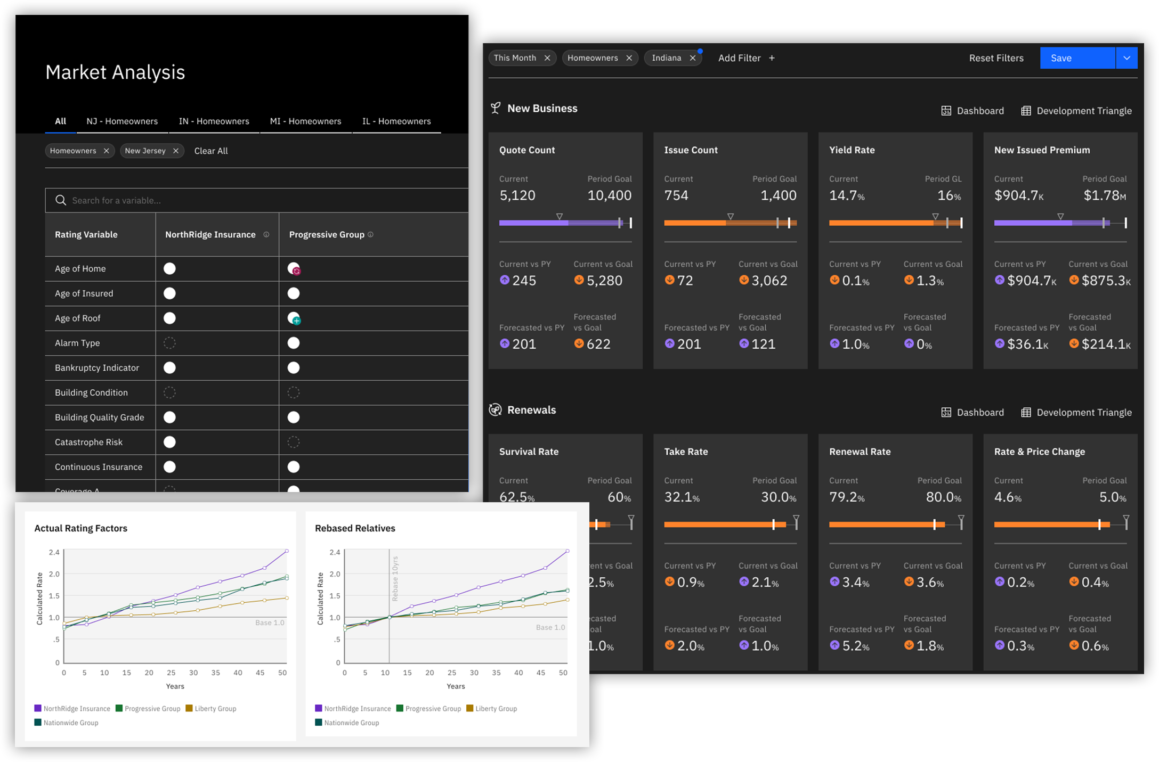The height and width of the screenshot is (762, 1159).
Task: Switch to the NJ - Homeowners tab
Action: (x=122, y=121)
